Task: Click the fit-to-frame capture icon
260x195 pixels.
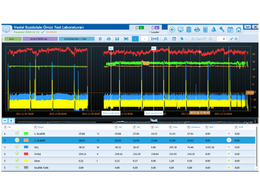Action: pos(126,39)
